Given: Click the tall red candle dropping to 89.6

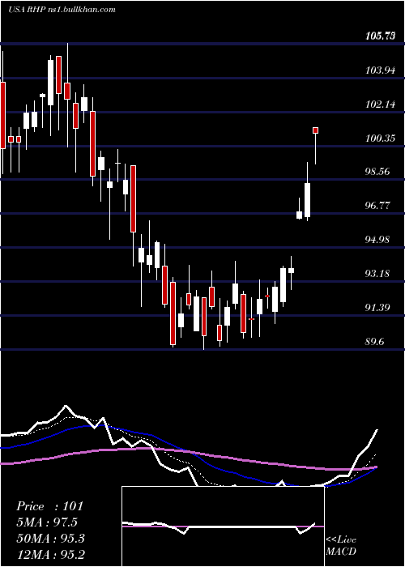Looking at the screenshot, I should point(173,313).
